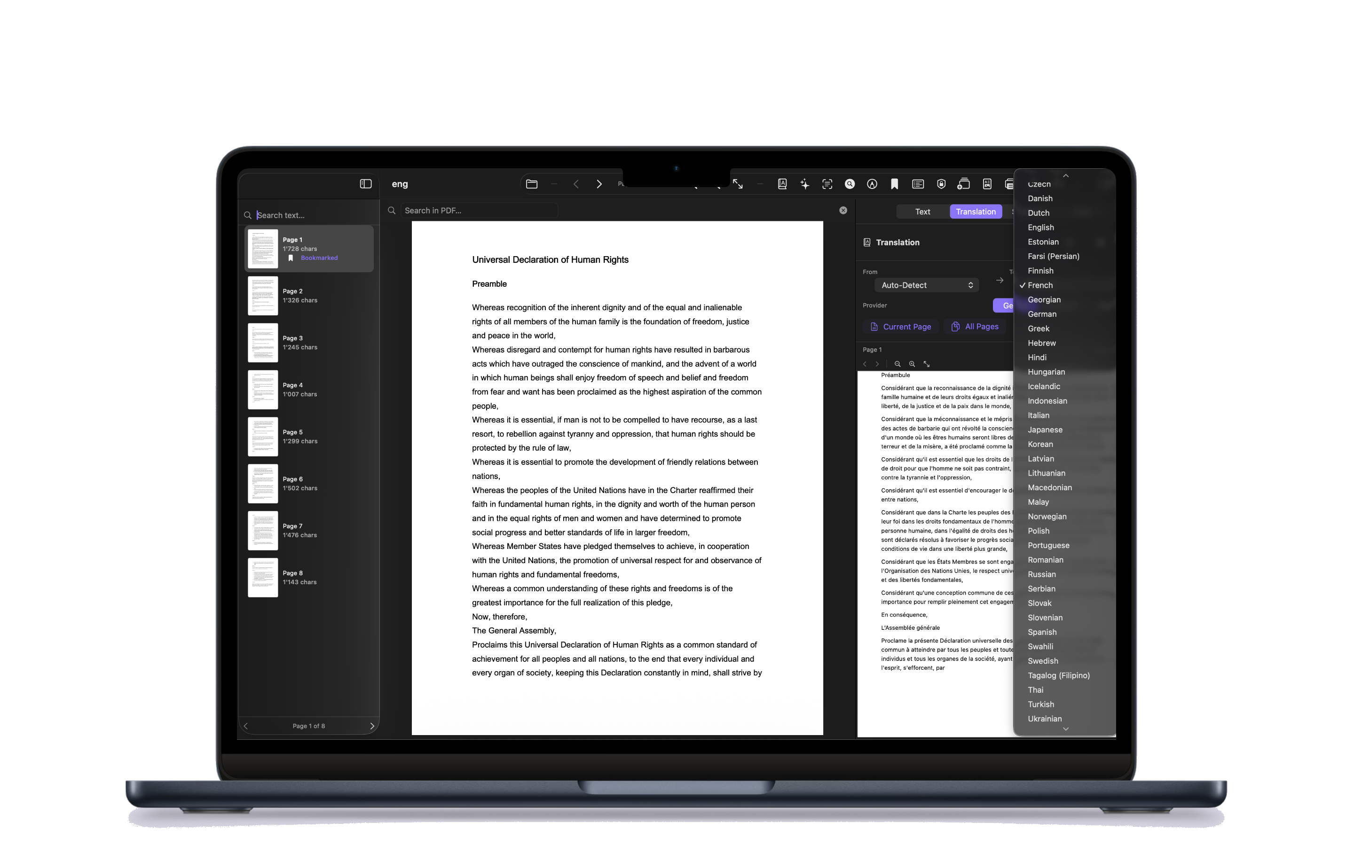Click the purple provider button
The height and width of the screenshot is (846, 1354).
tap(1003, 305)
